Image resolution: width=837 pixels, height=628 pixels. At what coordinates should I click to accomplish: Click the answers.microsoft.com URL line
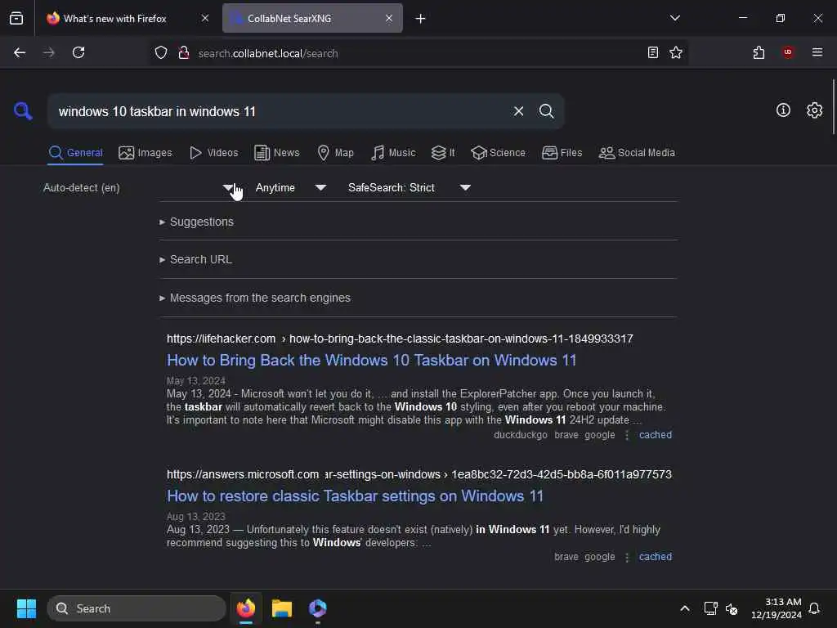point(419,474)
